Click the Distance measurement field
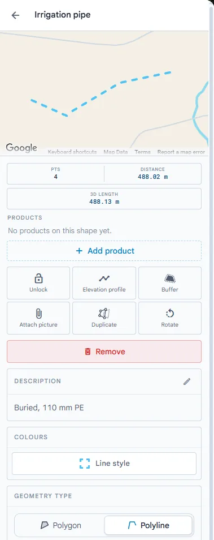Image resolution: width=214 pixels, height=540 pixels. (x=153, y=174)
